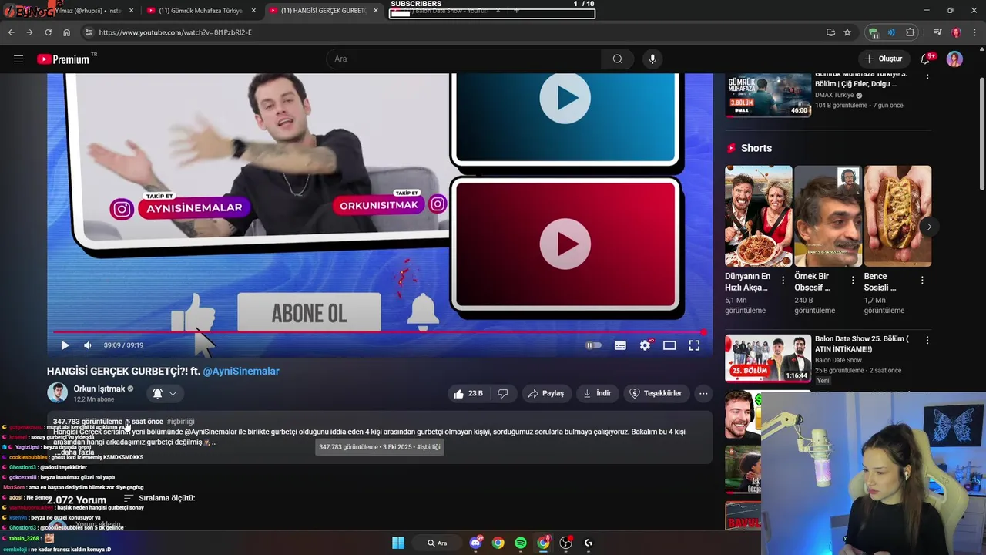Click the #işbirliği hashtag in description
This screenshot has width=986, height=555.
tap(181, 422)
